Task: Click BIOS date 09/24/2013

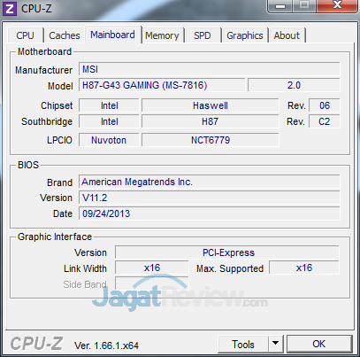Action: point(210,213)
